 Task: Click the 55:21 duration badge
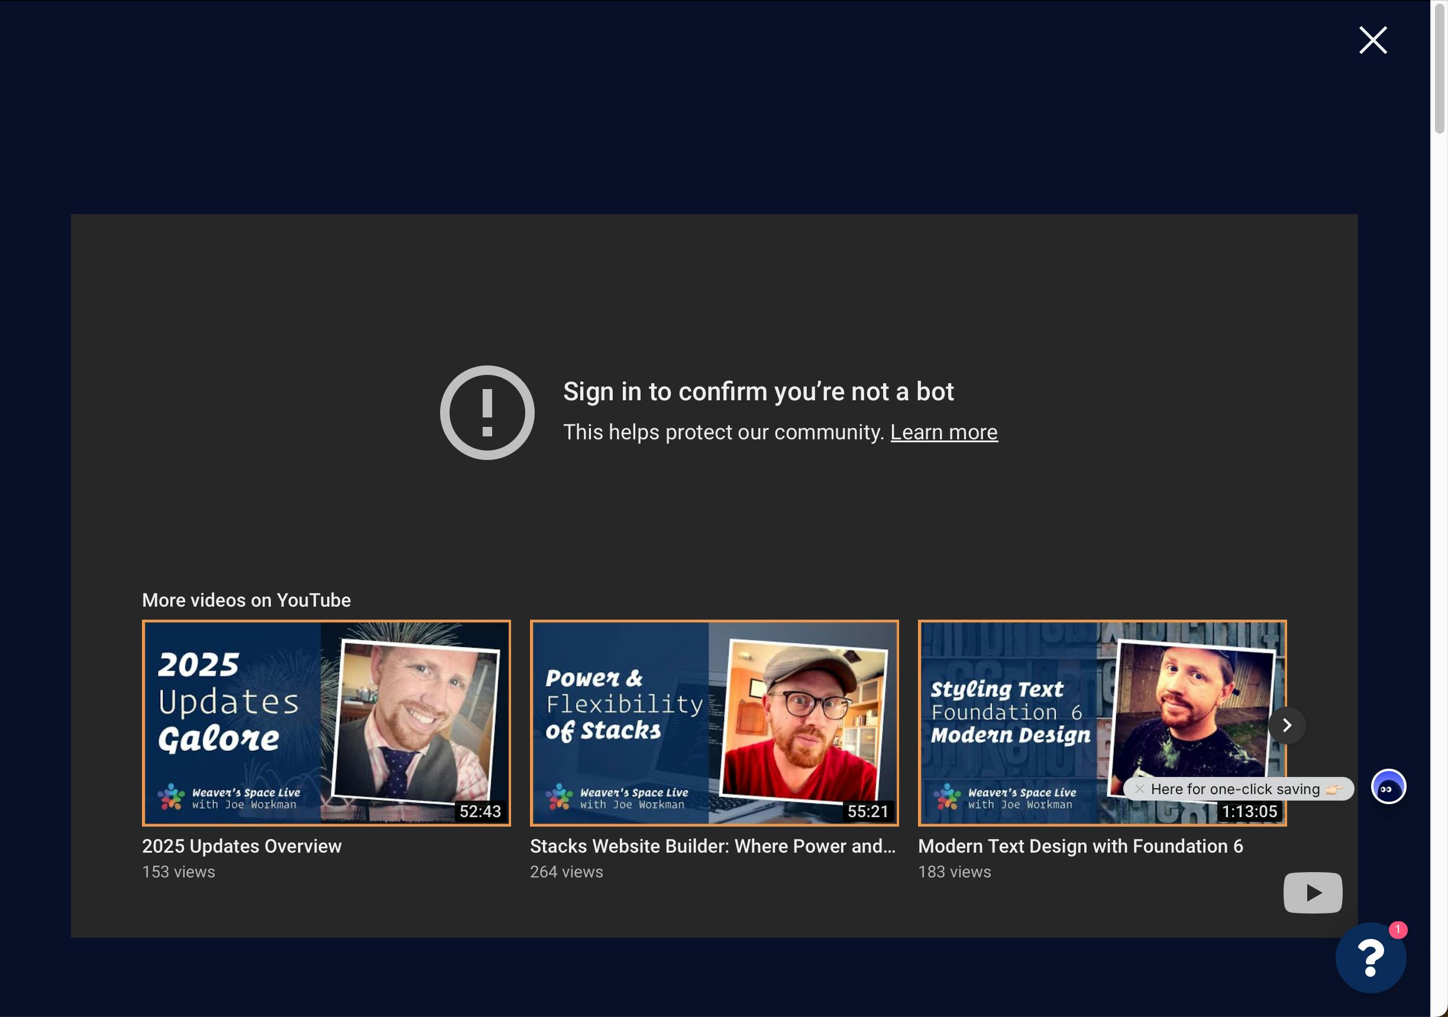coord(868,811)
